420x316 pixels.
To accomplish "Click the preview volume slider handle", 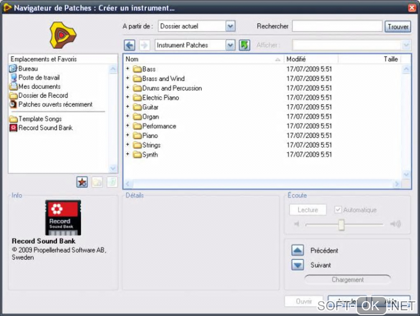I will (x=341, y=225).
